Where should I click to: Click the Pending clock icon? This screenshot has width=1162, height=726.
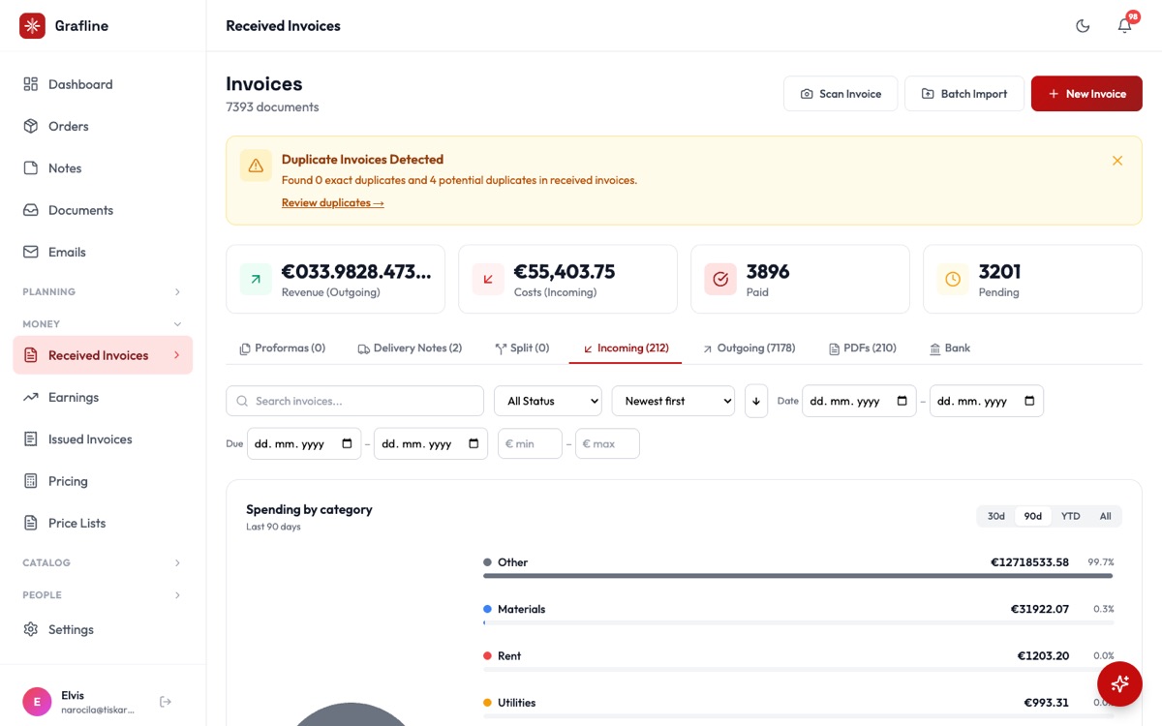tap(953, 279)
